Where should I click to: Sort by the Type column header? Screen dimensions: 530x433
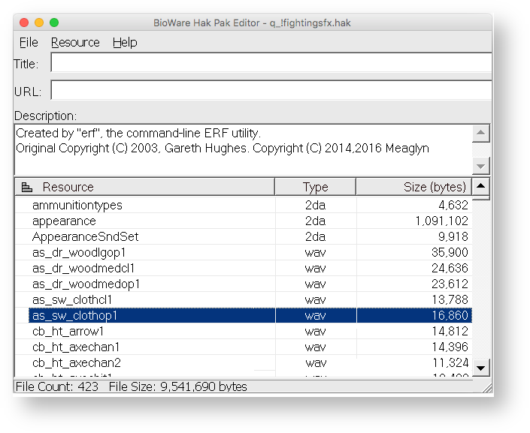pyautogui.click(x=315, y=187)
